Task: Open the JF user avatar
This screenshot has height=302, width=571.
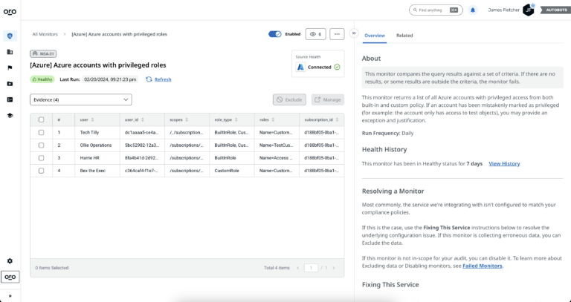Action: [x=529, y=10]
